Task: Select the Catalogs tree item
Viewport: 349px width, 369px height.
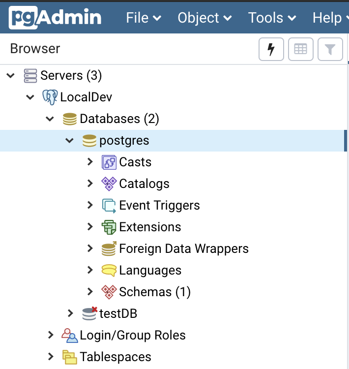Action: pos(144,184)
